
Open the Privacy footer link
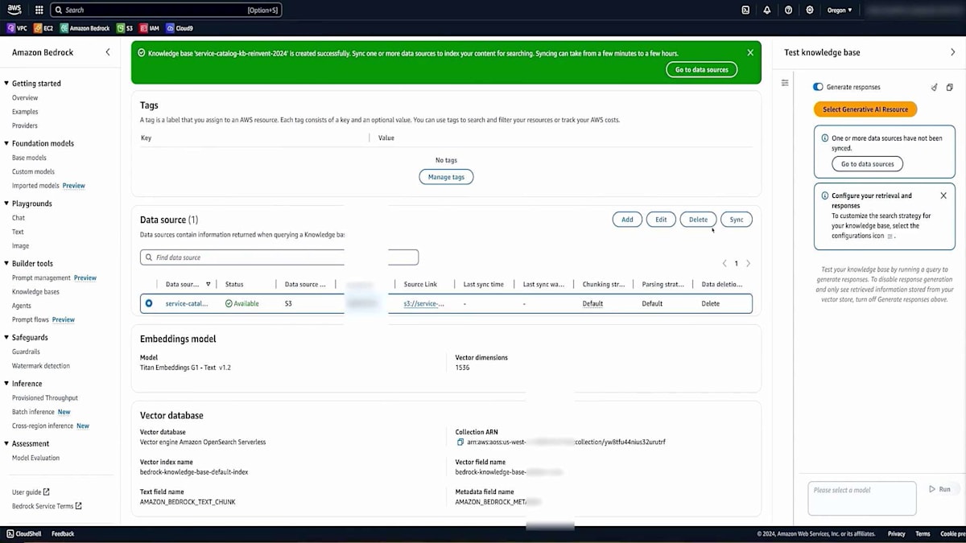click(896, 533)
